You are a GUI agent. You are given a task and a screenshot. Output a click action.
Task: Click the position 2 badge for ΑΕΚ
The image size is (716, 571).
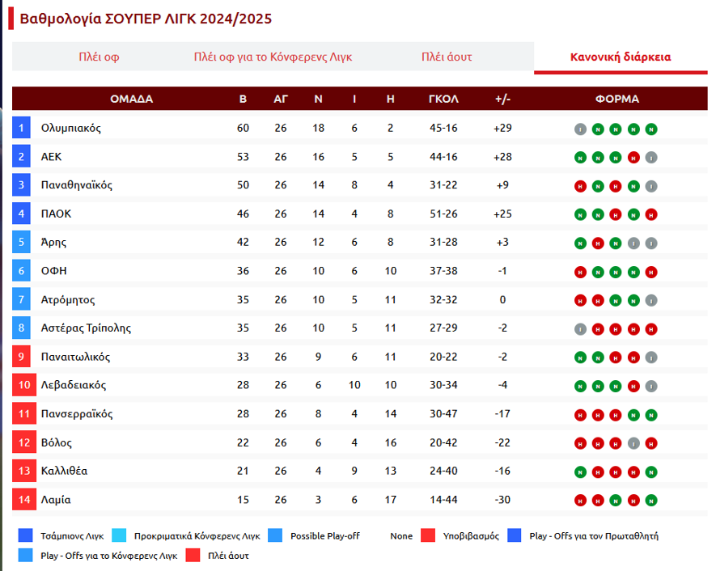21,157
